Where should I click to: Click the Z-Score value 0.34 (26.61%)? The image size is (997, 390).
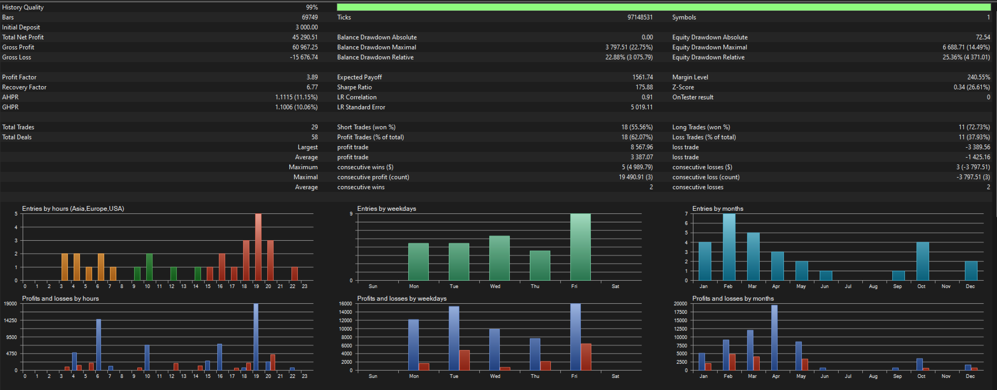pos(972,87)
